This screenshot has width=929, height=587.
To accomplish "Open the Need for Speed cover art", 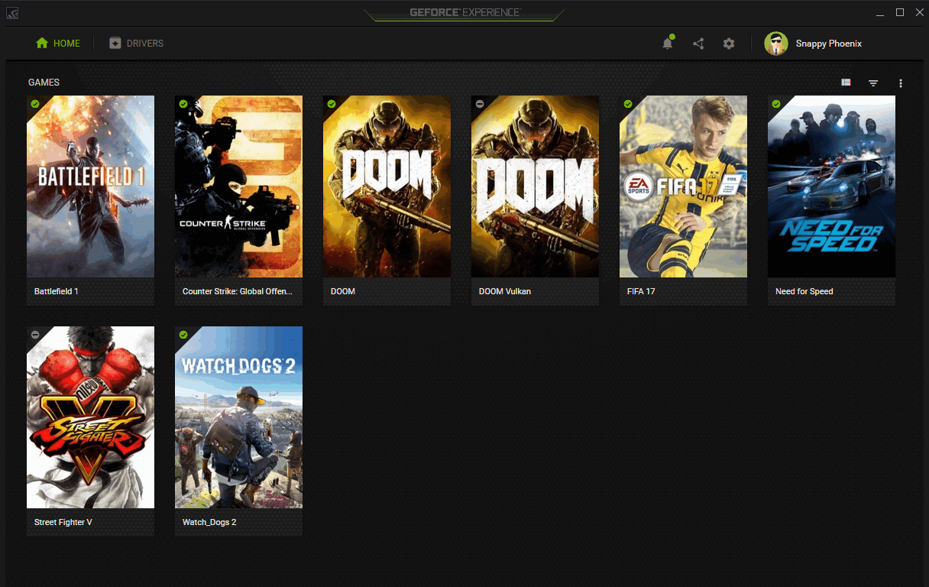I will coord(831,186).
